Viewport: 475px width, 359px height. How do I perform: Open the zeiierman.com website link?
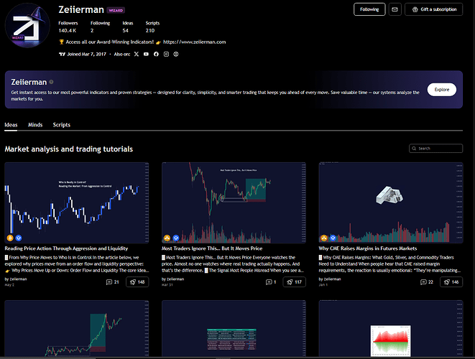click(195, 42)
